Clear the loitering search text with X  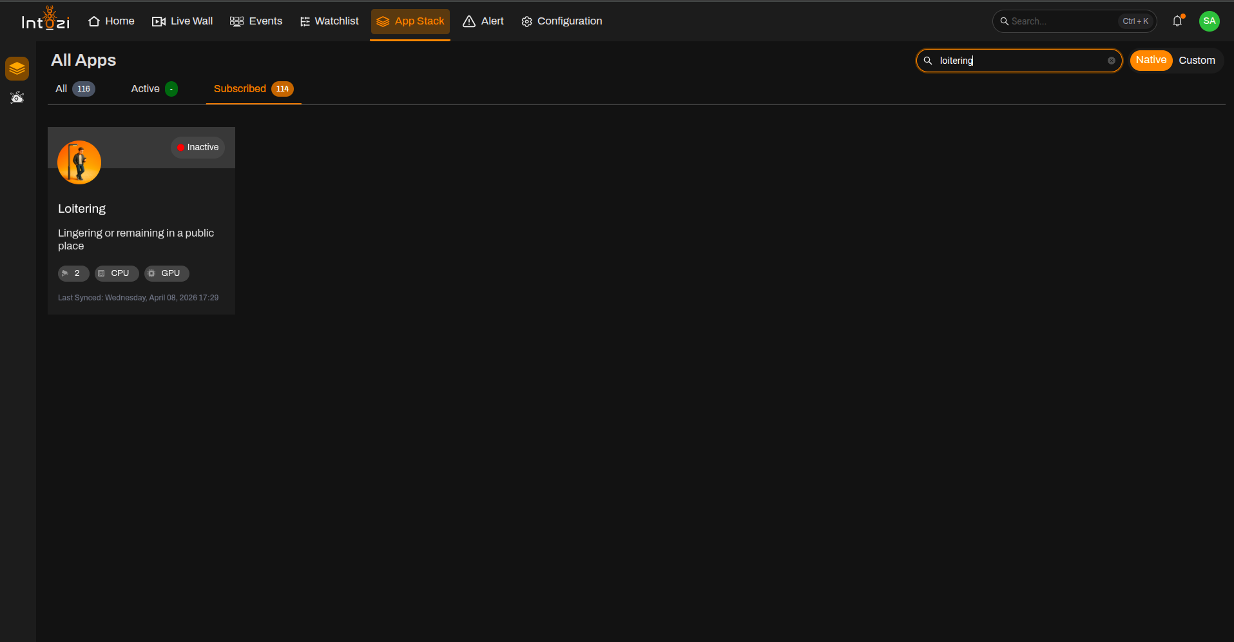click(x=1112, y=61)
